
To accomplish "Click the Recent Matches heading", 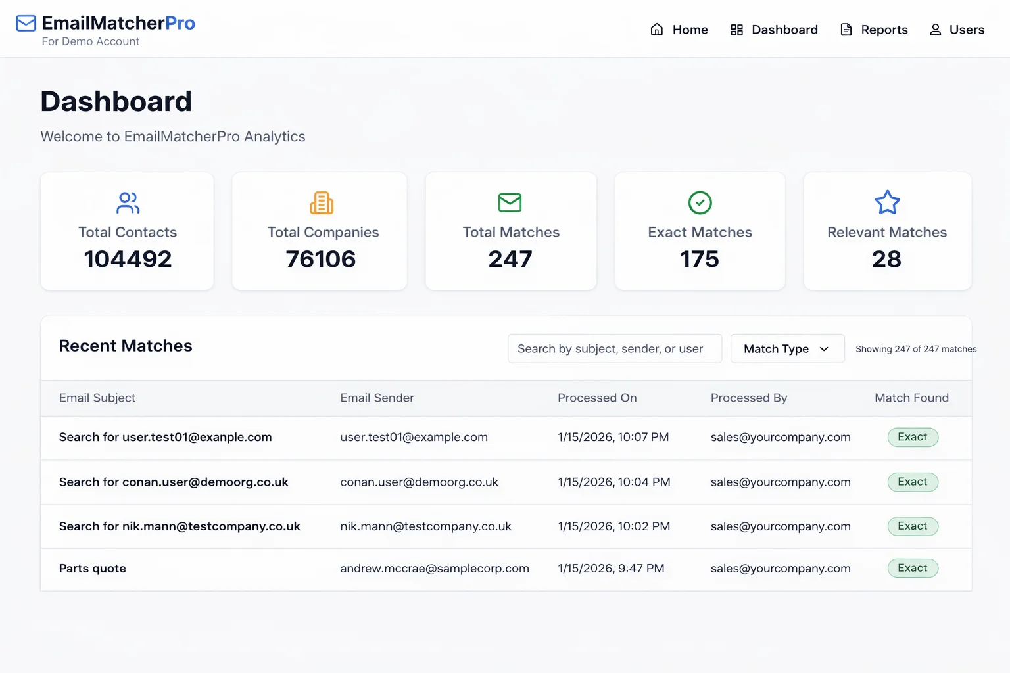I will point(126,346).
